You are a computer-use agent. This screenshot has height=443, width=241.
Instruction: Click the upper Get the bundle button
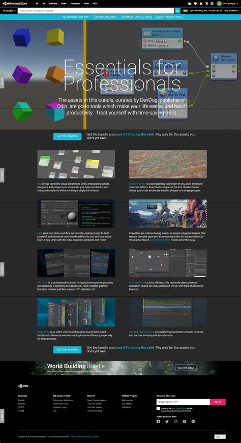point(67,136)
